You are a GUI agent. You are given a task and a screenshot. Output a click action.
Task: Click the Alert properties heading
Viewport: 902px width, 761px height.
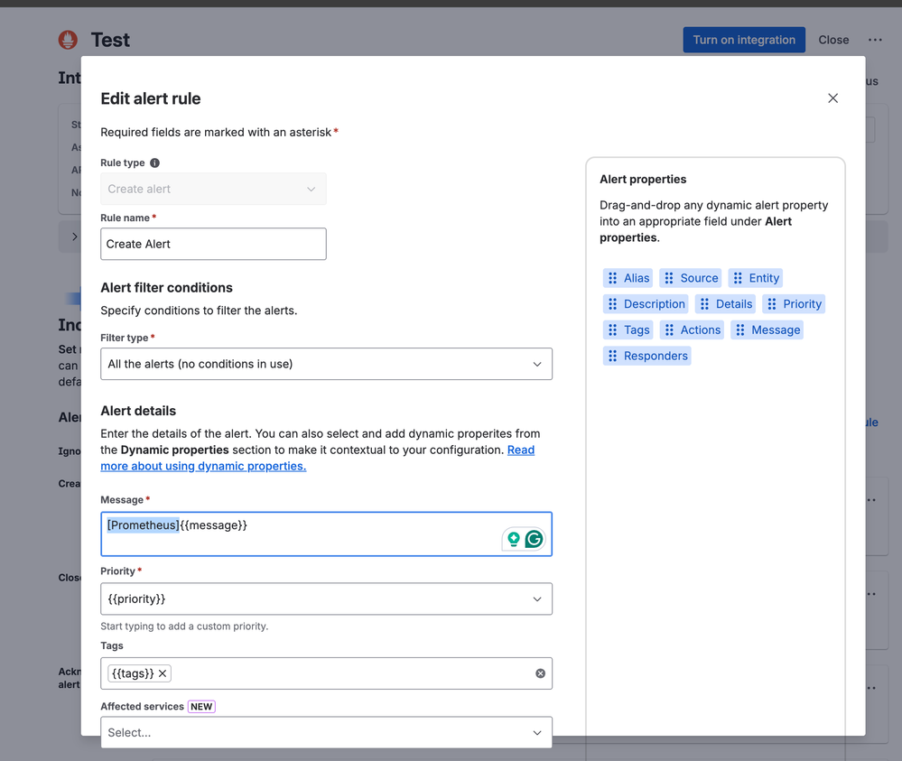point(643,179)
